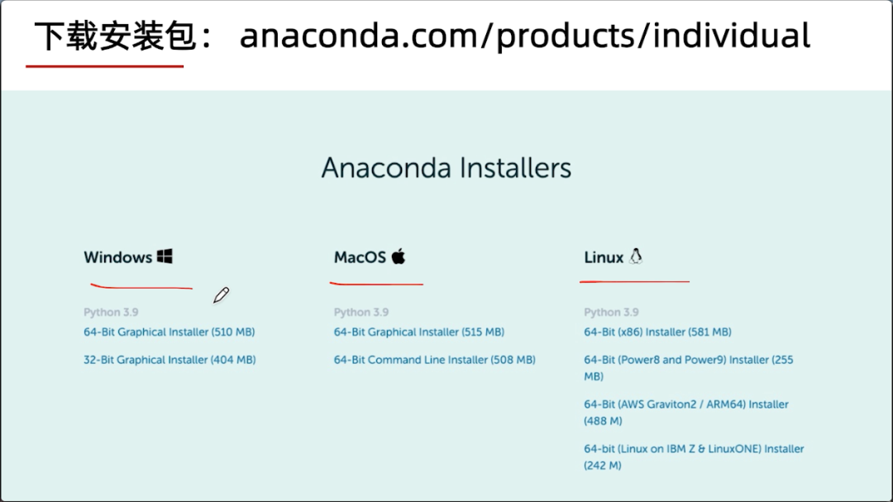Download the 64-Bit Graphical Installer (510 MB)

point(169,332)
